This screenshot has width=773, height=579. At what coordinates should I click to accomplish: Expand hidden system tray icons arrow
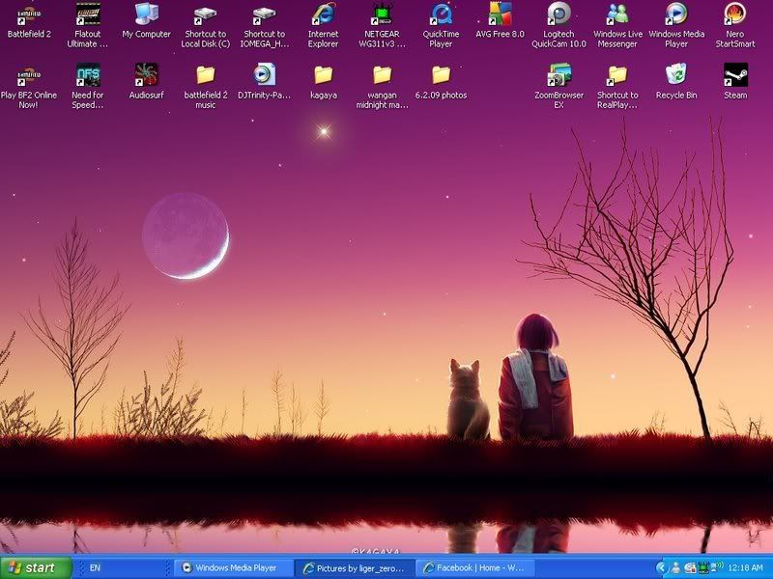coord(661,567)
